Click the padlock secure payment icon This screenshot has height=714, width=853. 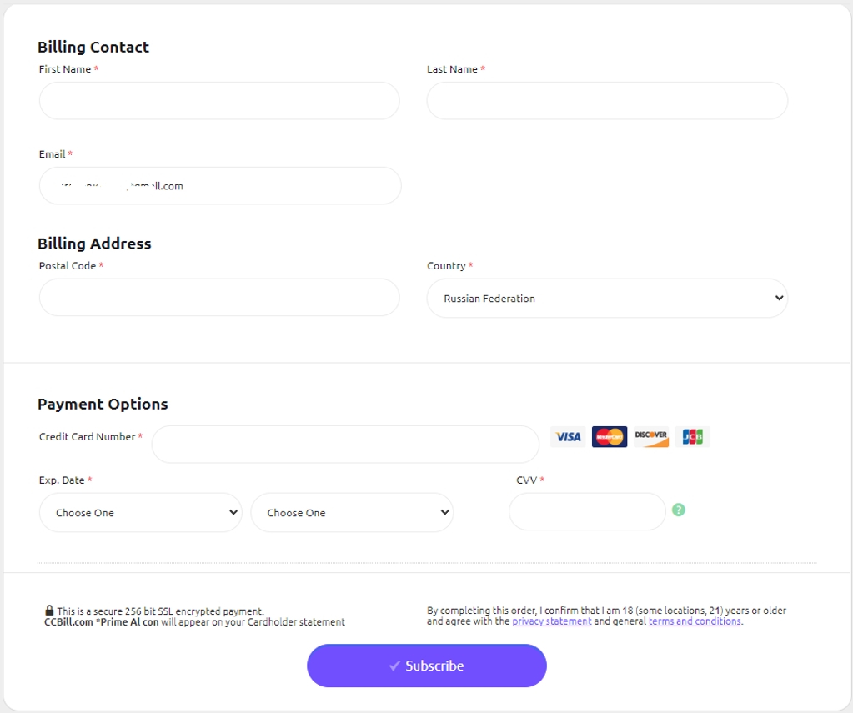pos(49,610)
